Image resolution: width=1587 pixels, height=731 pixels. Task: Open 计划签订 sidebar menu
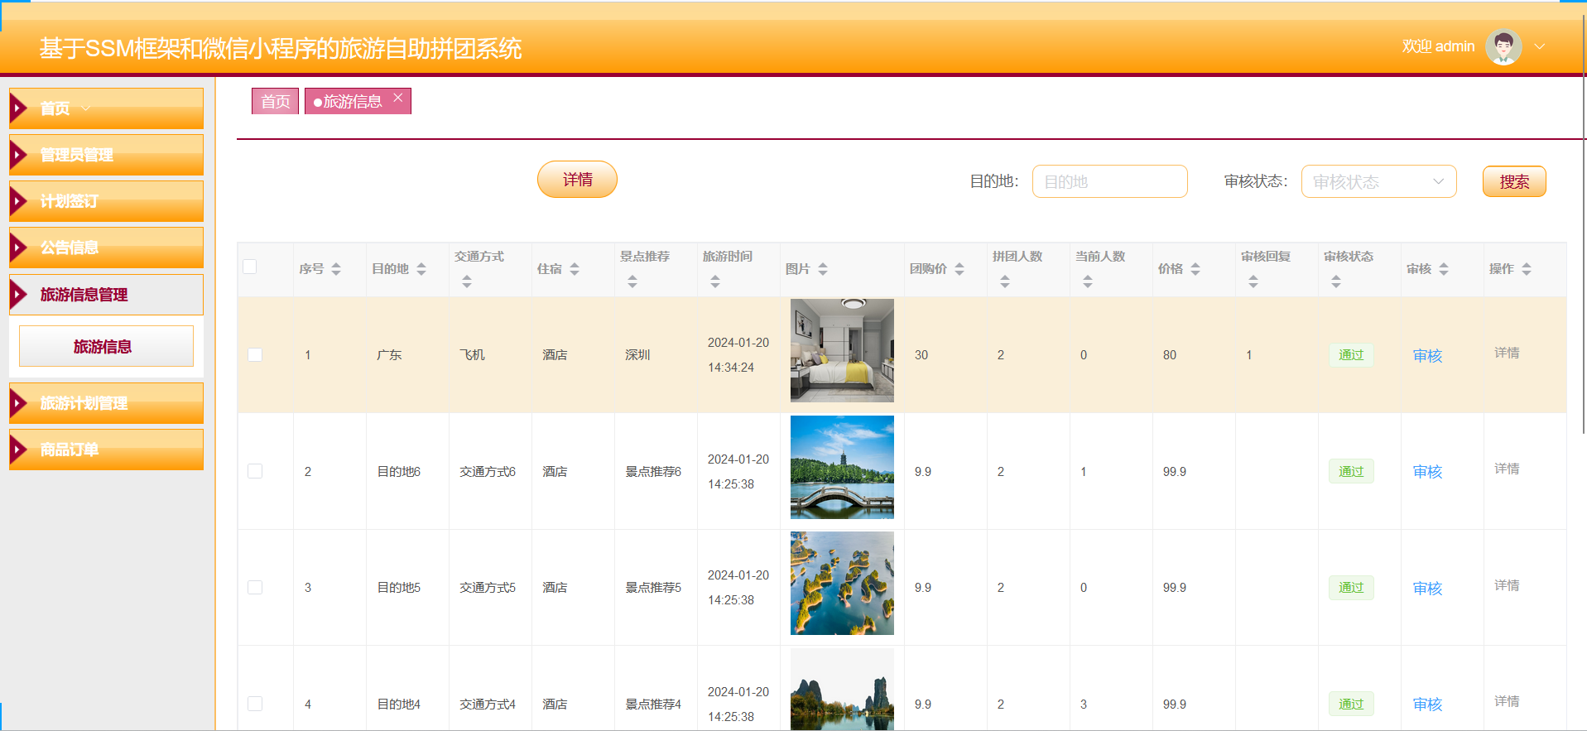pyautogui.click(x=106, y=201)
